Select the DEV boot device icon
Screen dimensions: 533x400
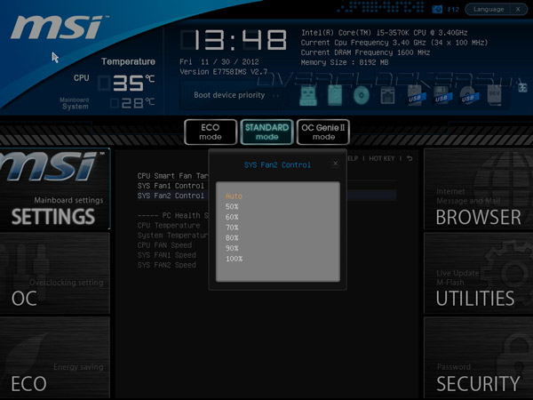click(x=494, y=96)
